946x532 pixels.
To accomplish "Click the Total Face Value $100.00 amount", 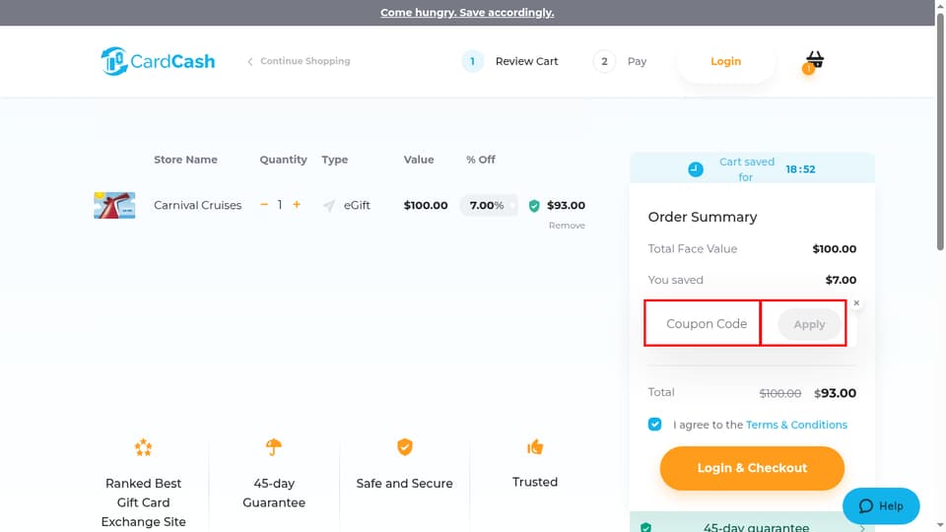I will [834, 248].
